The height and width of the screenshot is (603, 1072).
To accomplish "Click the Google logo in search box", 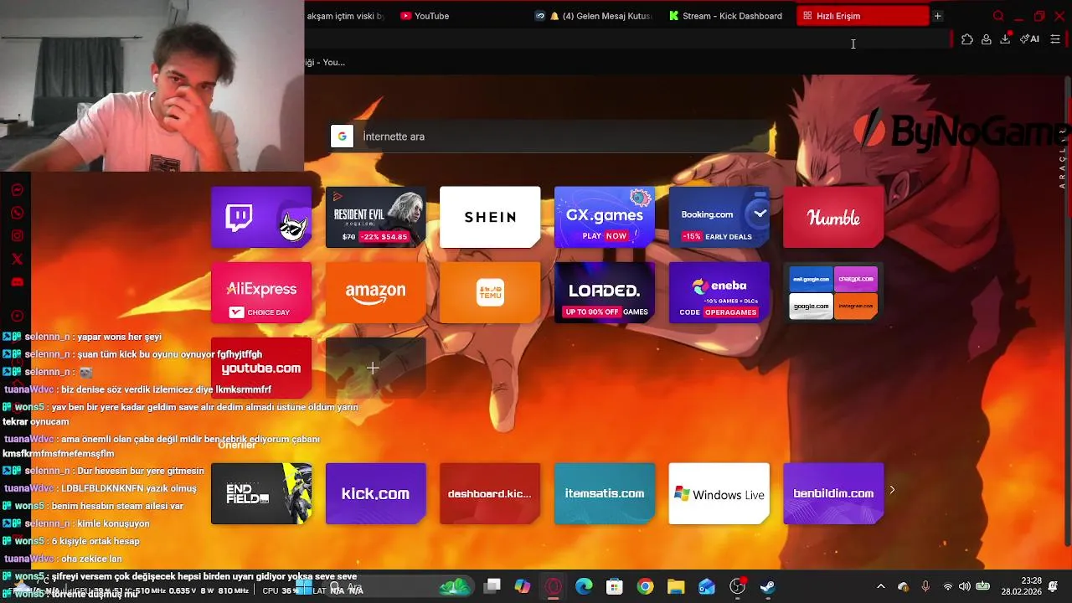I will pyautogui.click(x=342, y=137).
